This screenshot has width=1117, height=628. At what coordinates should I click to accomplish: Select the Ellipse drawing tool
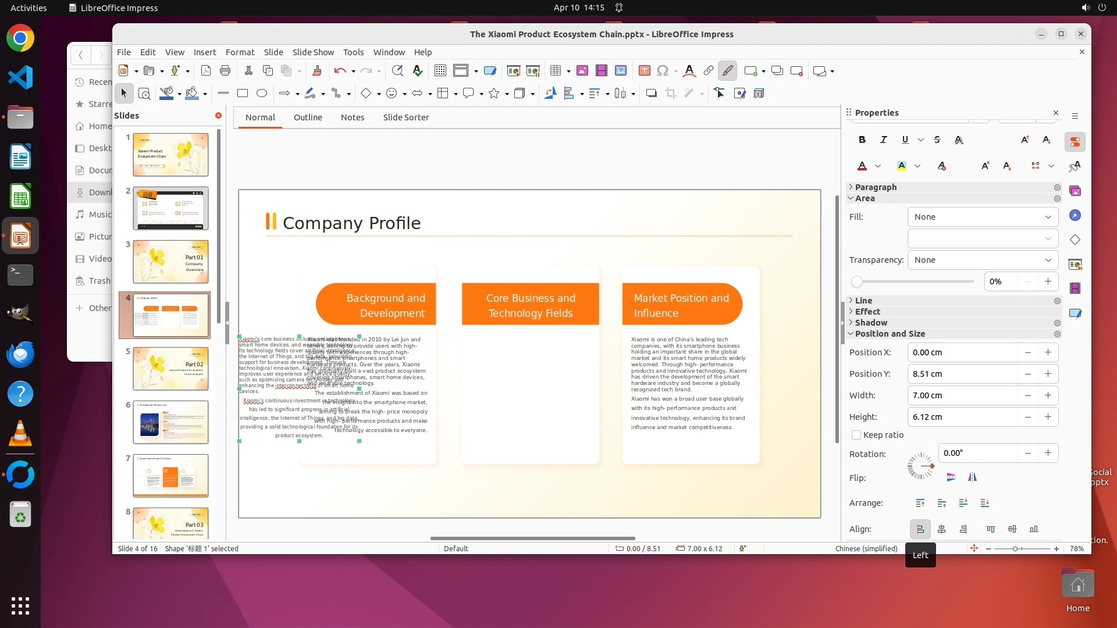click(262, 93)
